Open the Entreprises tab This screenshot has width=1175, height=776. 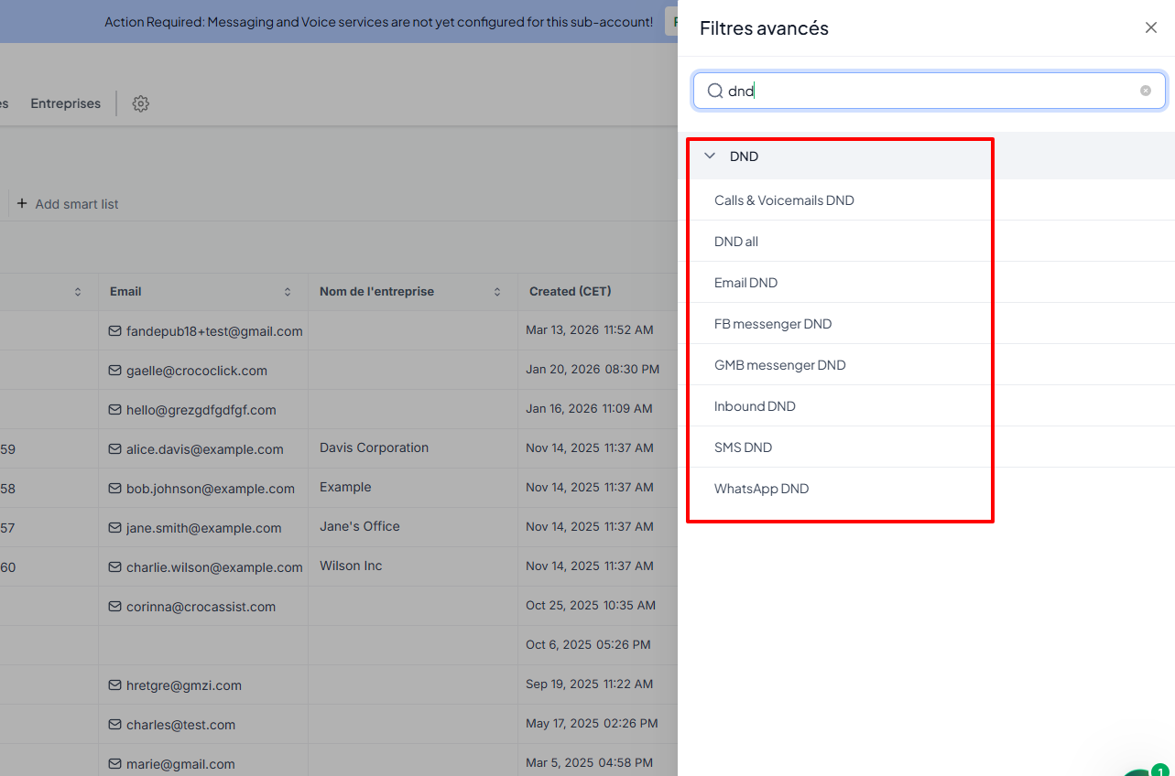pyautogui.click(x=65, y=103)
